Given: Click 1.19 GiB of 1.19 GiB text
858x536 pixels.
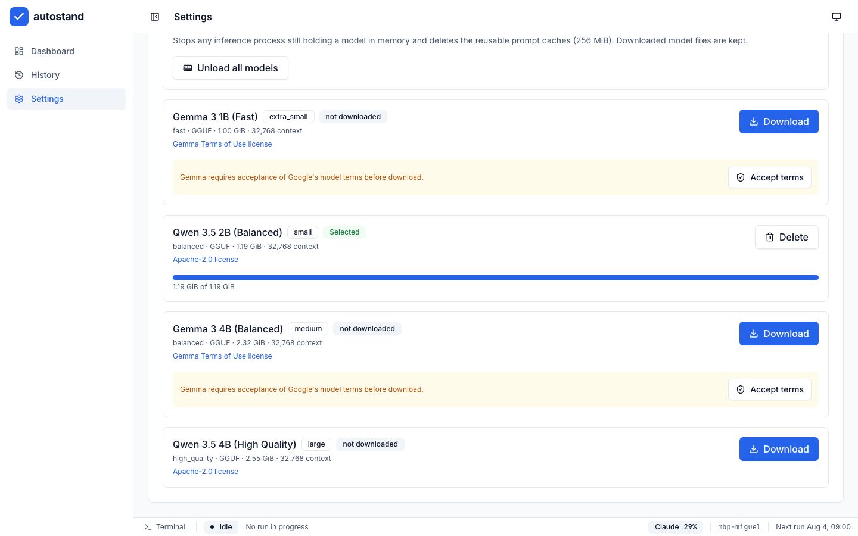Looking at the screenshot, I should pyautogui.click(x=204, y=287).
